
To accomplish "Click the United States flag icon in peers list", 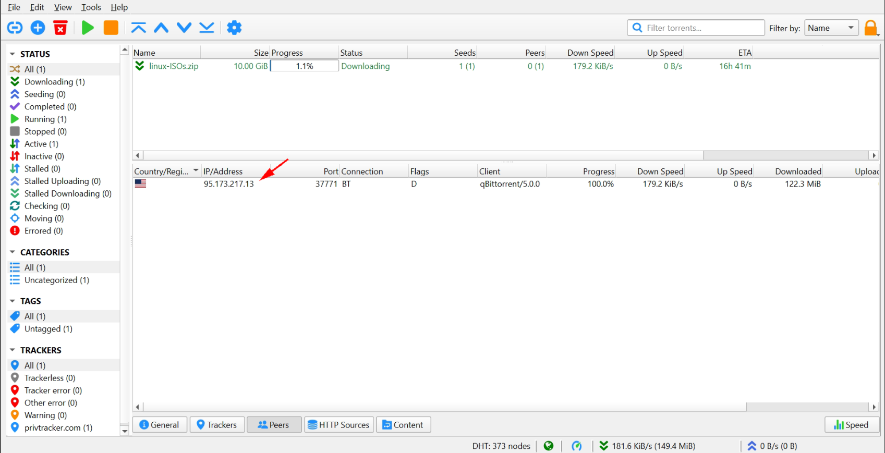I will point(140,183).
